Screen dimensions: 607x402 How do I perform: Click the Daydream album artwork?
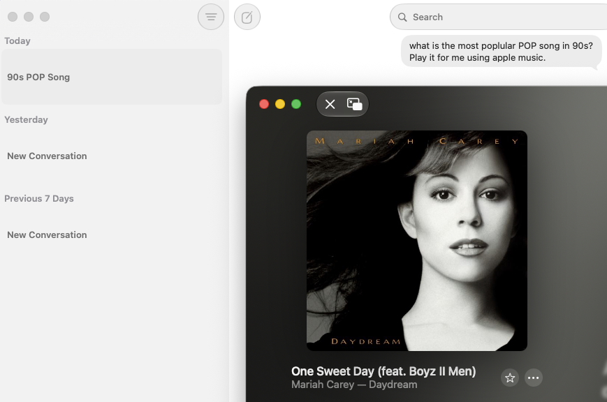[x=416, y=241]
